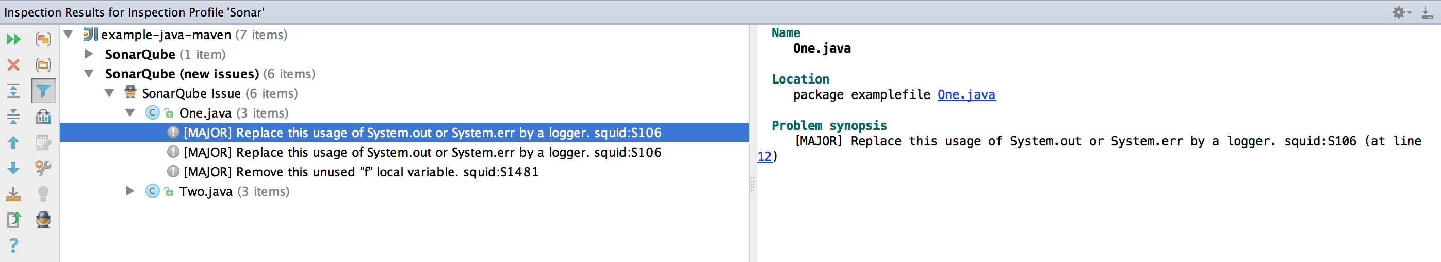Go to next problem using the down arrow

click(x=13, y=168)
